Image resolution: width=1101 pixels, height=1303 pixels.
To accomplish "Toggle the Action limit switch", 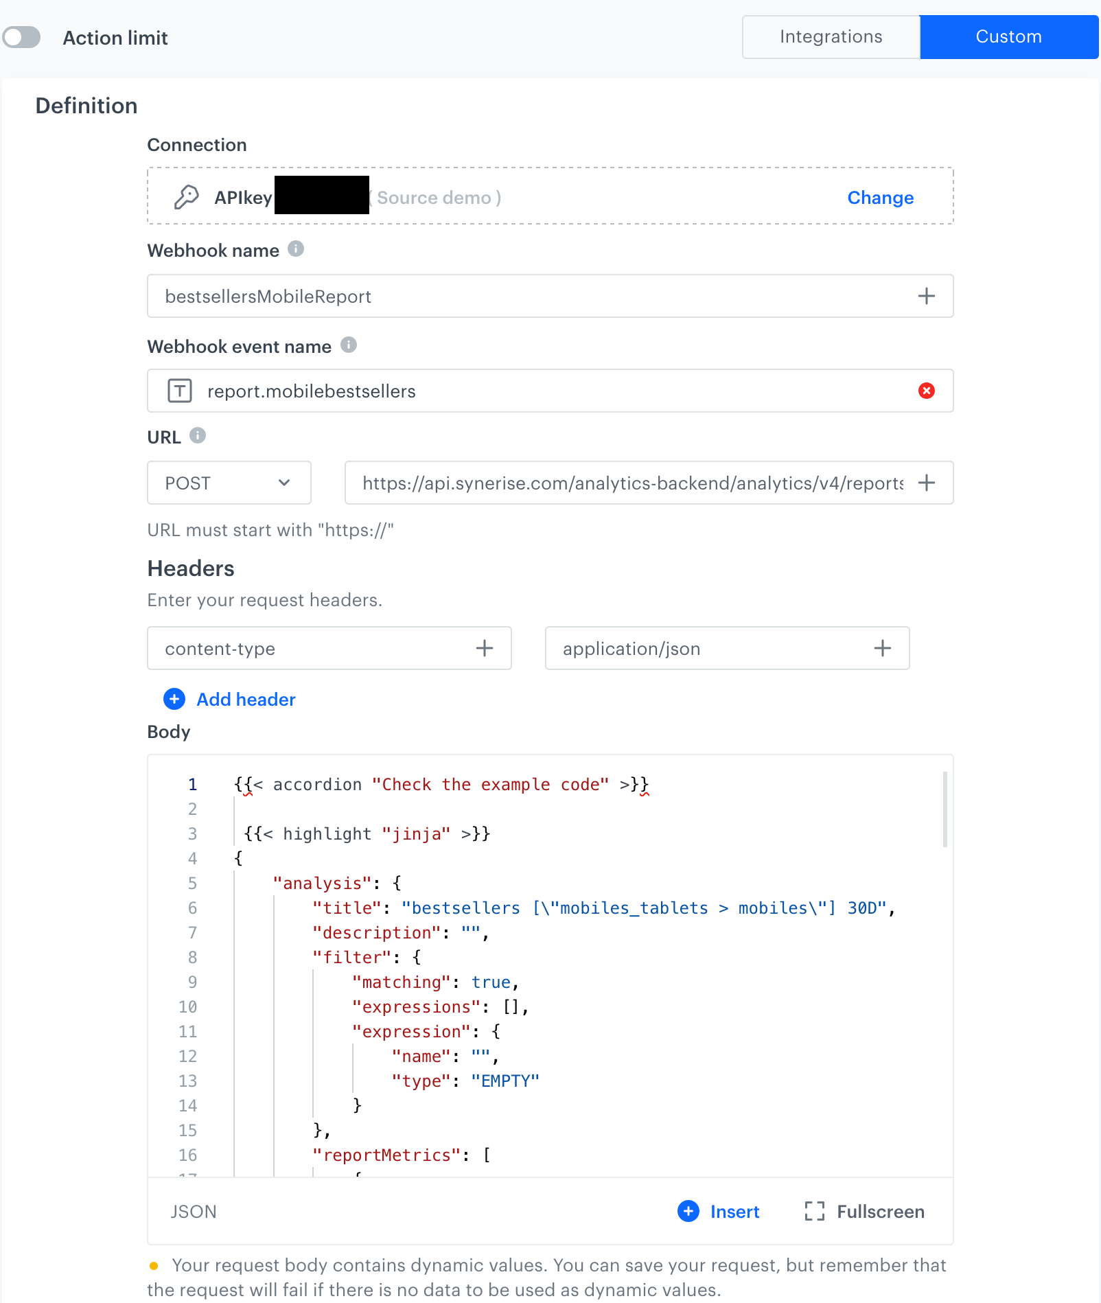I will [x=22, y=37].
